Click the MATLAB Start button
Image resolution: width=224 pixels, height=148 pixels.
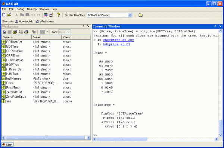[x=7, y=145]
